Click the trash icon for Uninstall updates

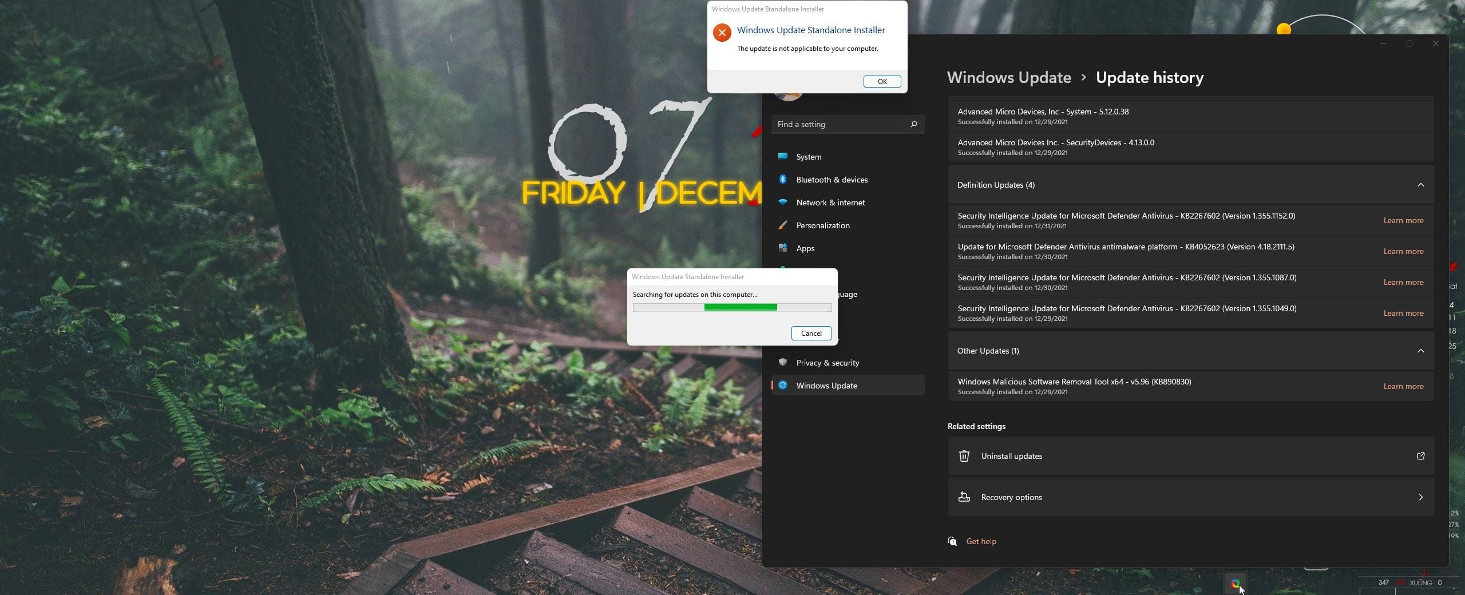964,456
